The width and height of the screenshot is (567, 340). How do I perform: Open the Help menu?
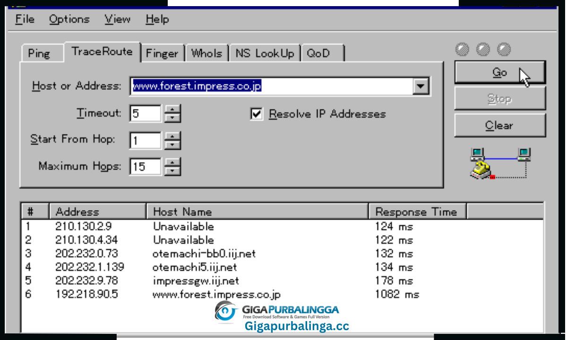(157, 19)
